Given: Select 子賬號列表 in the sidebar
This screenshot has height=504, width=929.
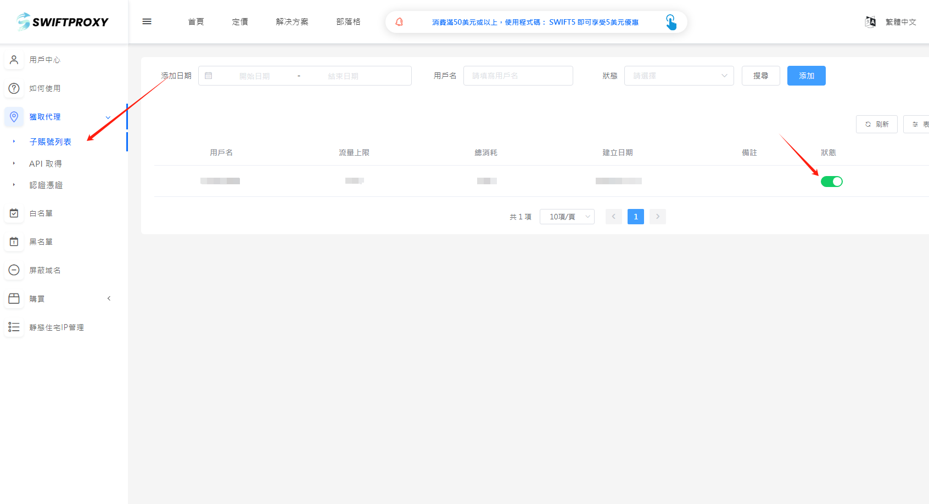Looking at the screenshot, I should [x=51, y=142].
